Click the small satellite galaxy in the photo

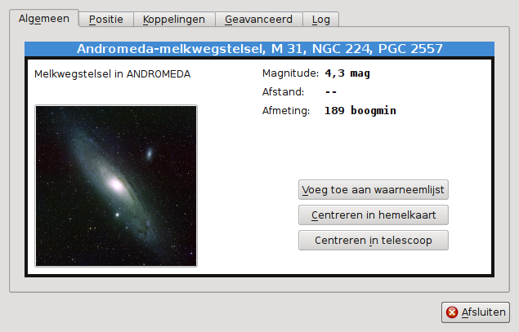[150, 153]
